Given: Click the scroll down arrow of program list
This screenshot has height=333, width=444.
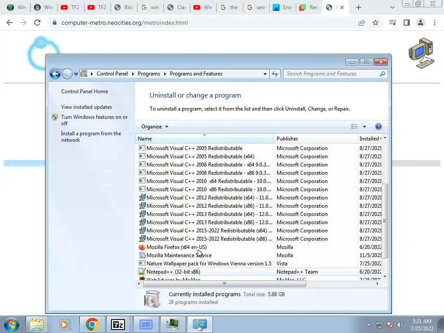Looking at the screenshot, I should point(385,276).
